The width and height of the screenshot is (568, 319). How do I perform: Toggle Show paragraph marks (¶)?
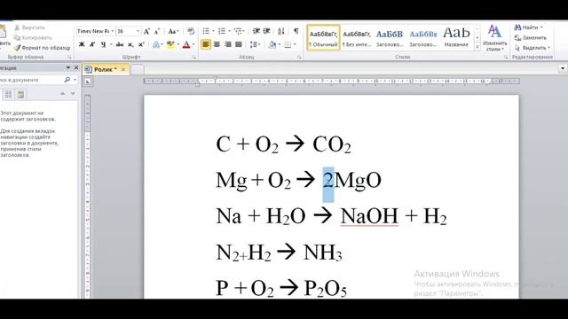click(x=296, y=32)
